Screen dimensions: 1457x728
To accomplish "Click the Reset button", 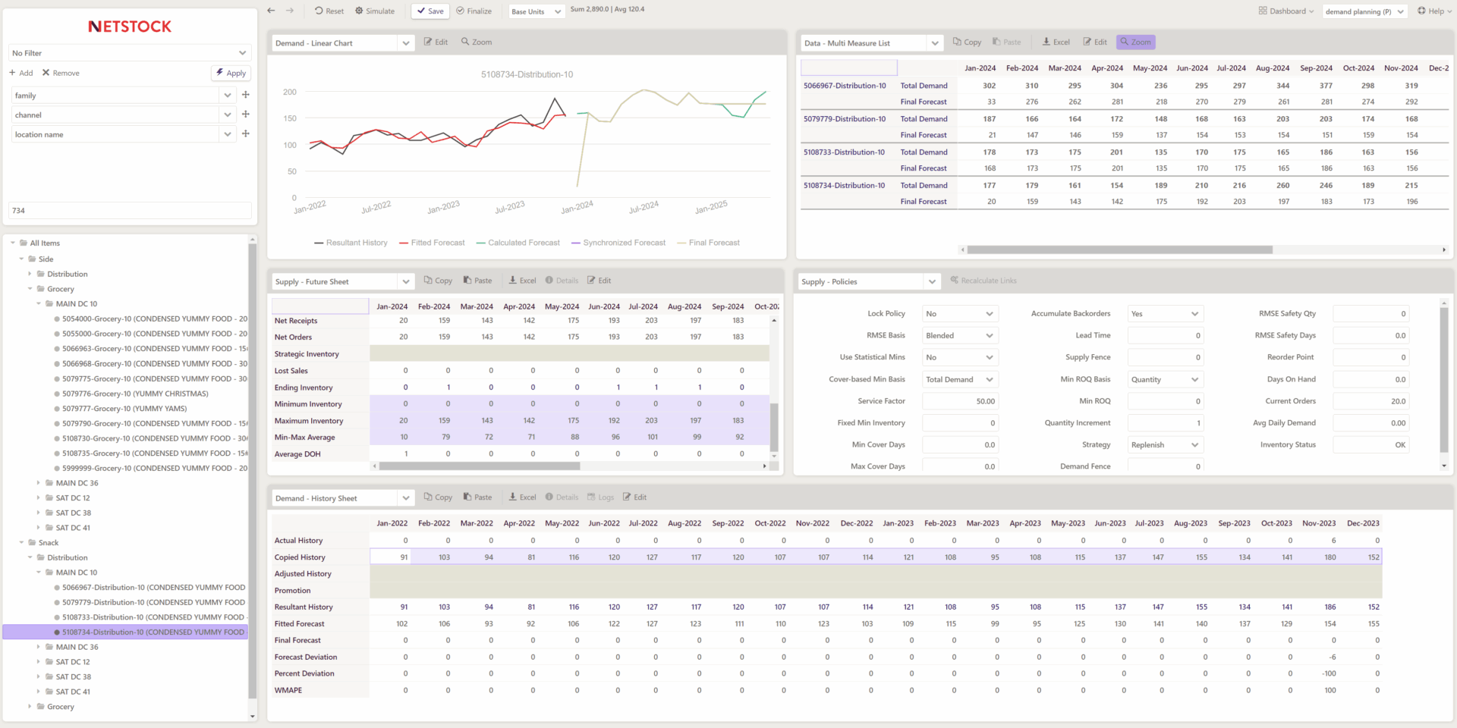I will (x=329, y=11).
